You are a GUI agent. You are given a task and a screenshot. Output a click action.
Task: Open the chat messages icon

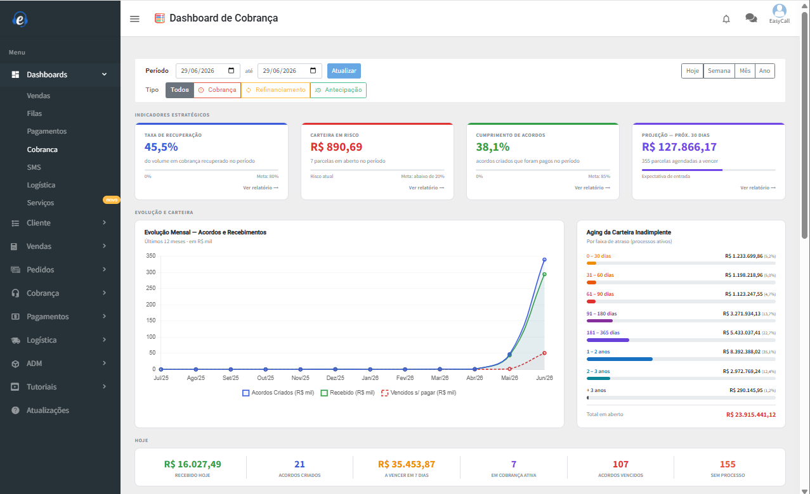click(x=751, y=18)
